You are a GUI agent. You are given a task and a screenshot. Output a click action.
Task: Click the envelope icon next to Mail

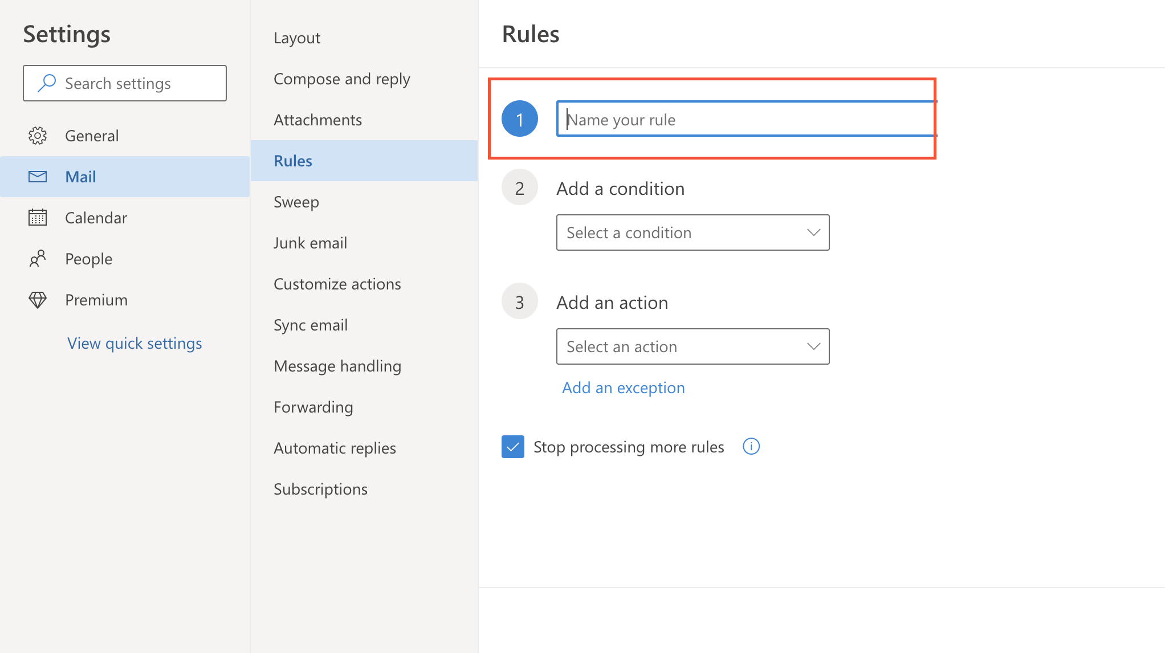coord(38,176)
